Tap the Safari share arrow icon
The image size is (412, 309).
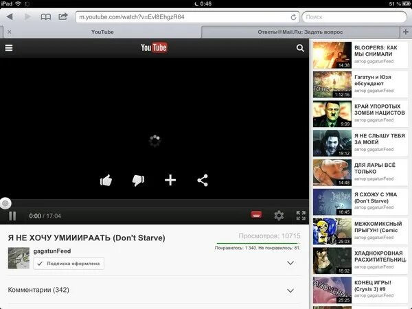click(x=63, y=16)
